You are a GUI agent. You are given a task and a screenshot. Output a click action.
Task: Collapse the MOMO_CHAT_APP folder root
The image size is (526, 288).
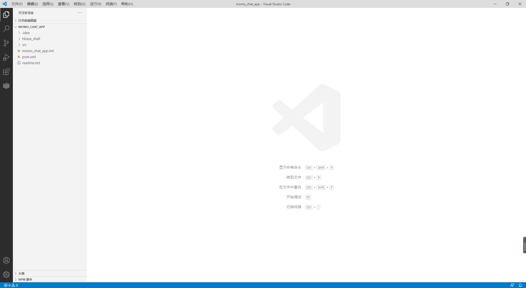tap(50, 27)
